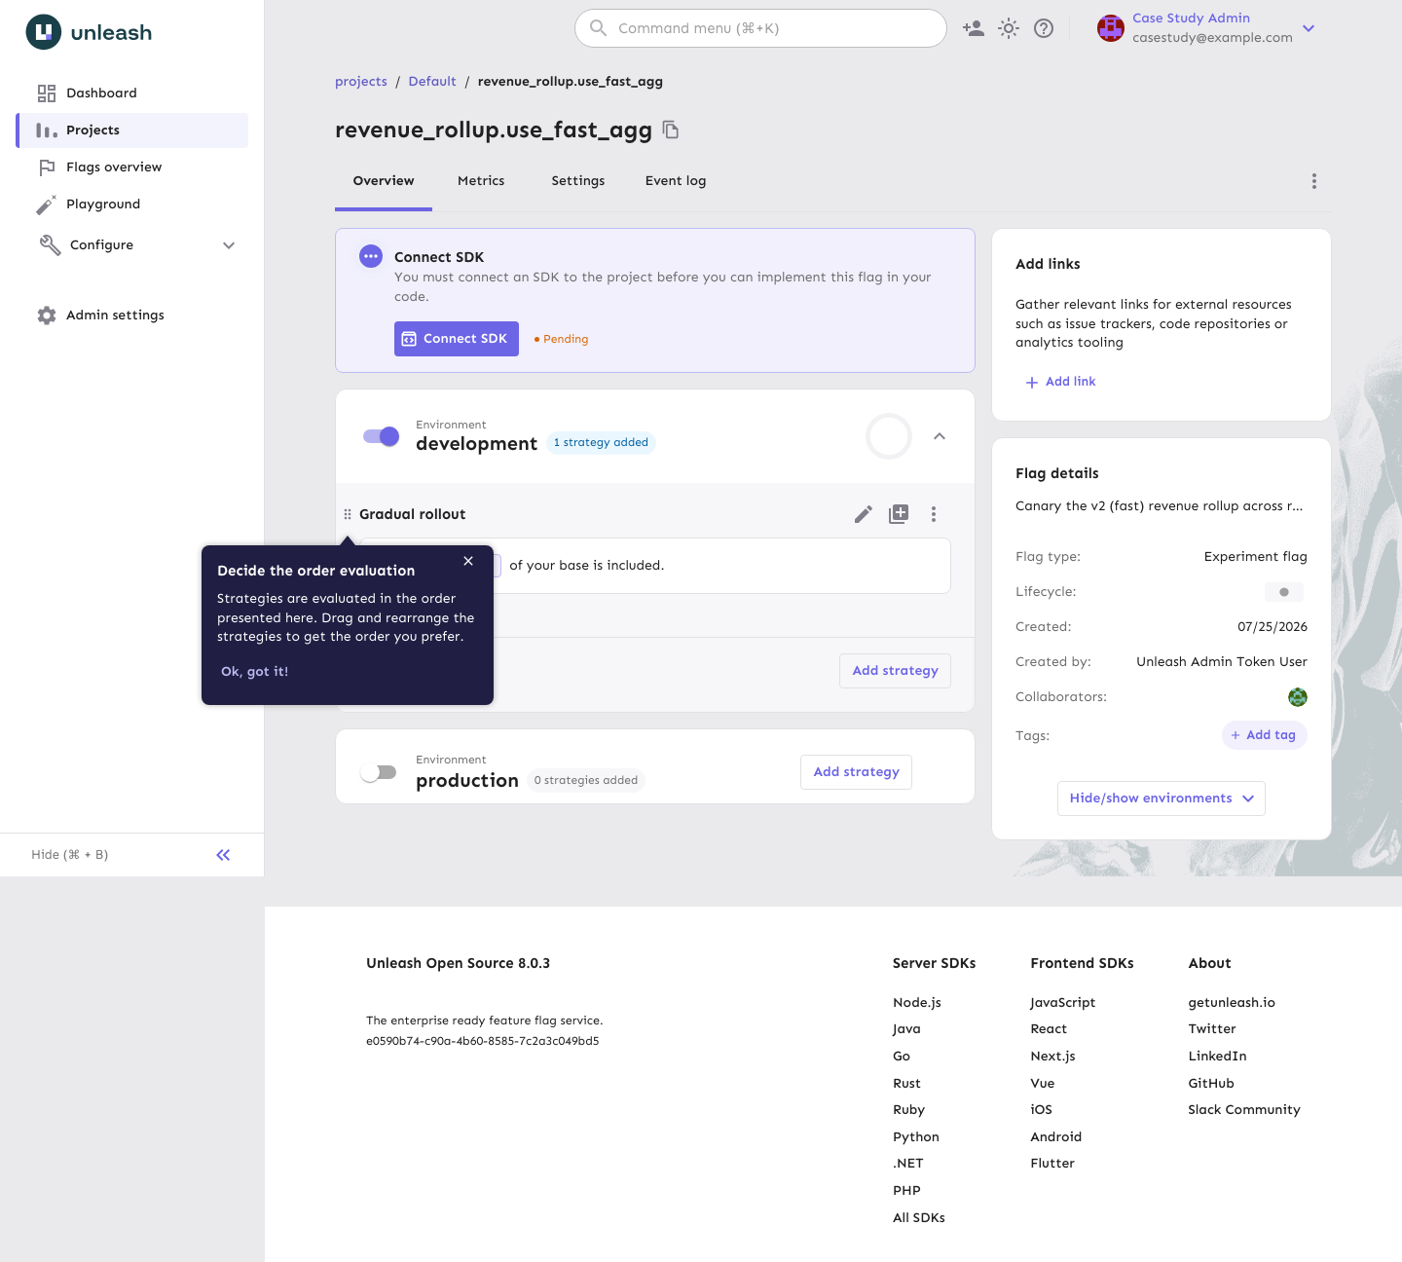Open the Playground page
This screenshot has height=1262, width=1402.
click(131, 204)
